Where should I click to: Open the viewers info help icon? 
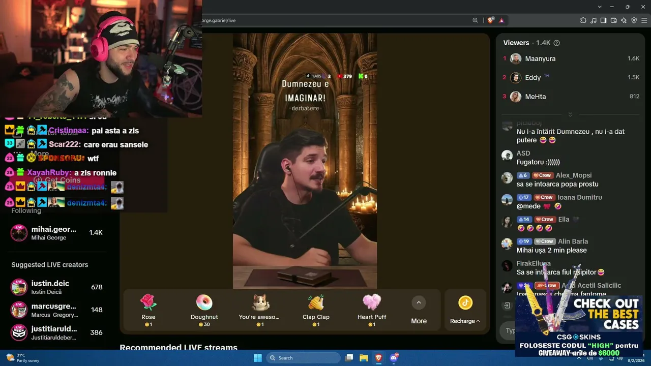556,43
